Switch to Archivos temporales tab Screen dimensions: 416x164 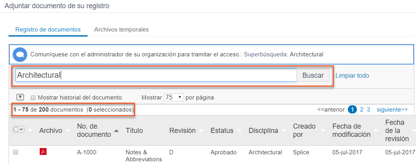(x=121, y=30)
